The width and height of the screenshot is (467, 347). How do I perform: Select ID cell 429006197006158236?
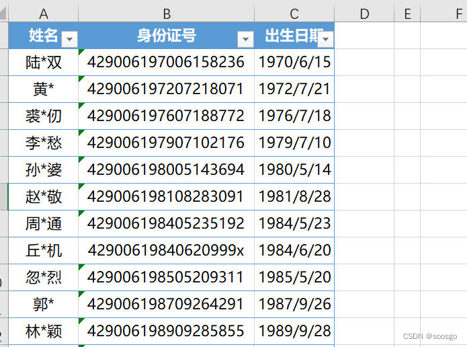coord(166,63)
